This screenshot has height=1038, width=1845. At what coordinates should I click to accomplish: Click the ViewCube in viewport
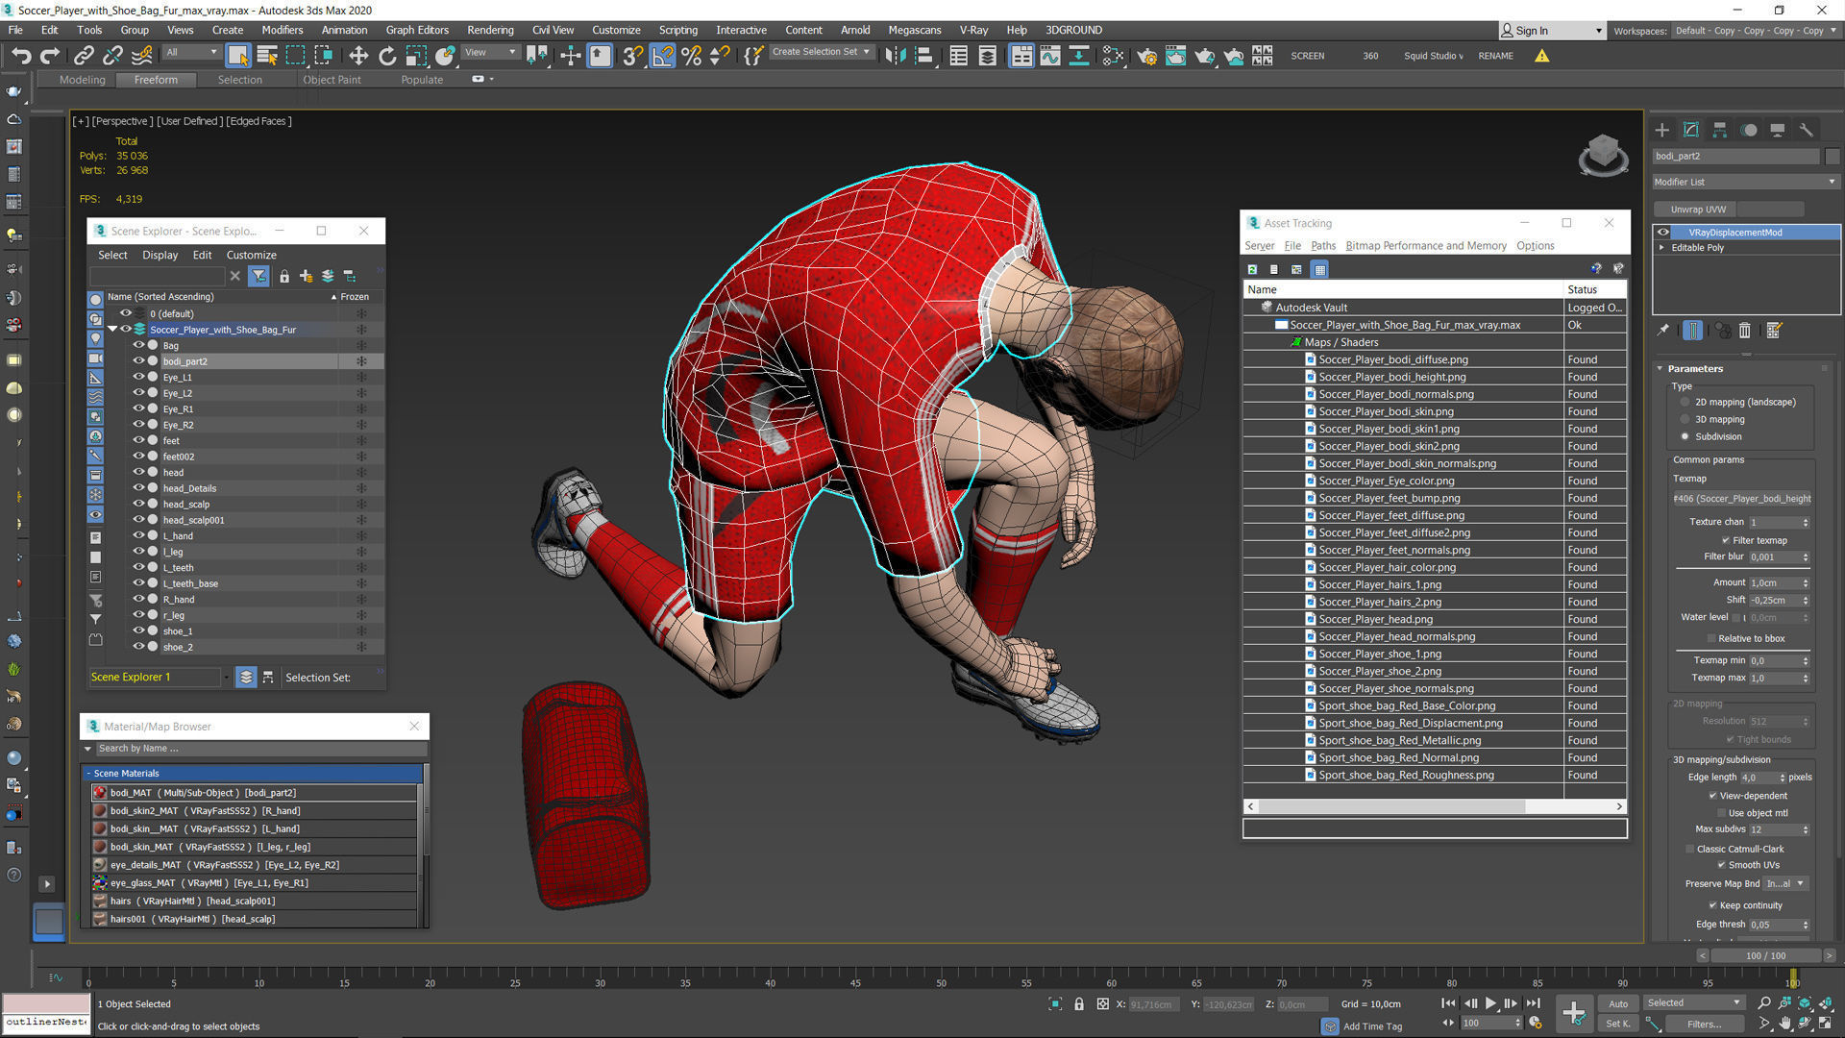click(x=1603, y=155)
